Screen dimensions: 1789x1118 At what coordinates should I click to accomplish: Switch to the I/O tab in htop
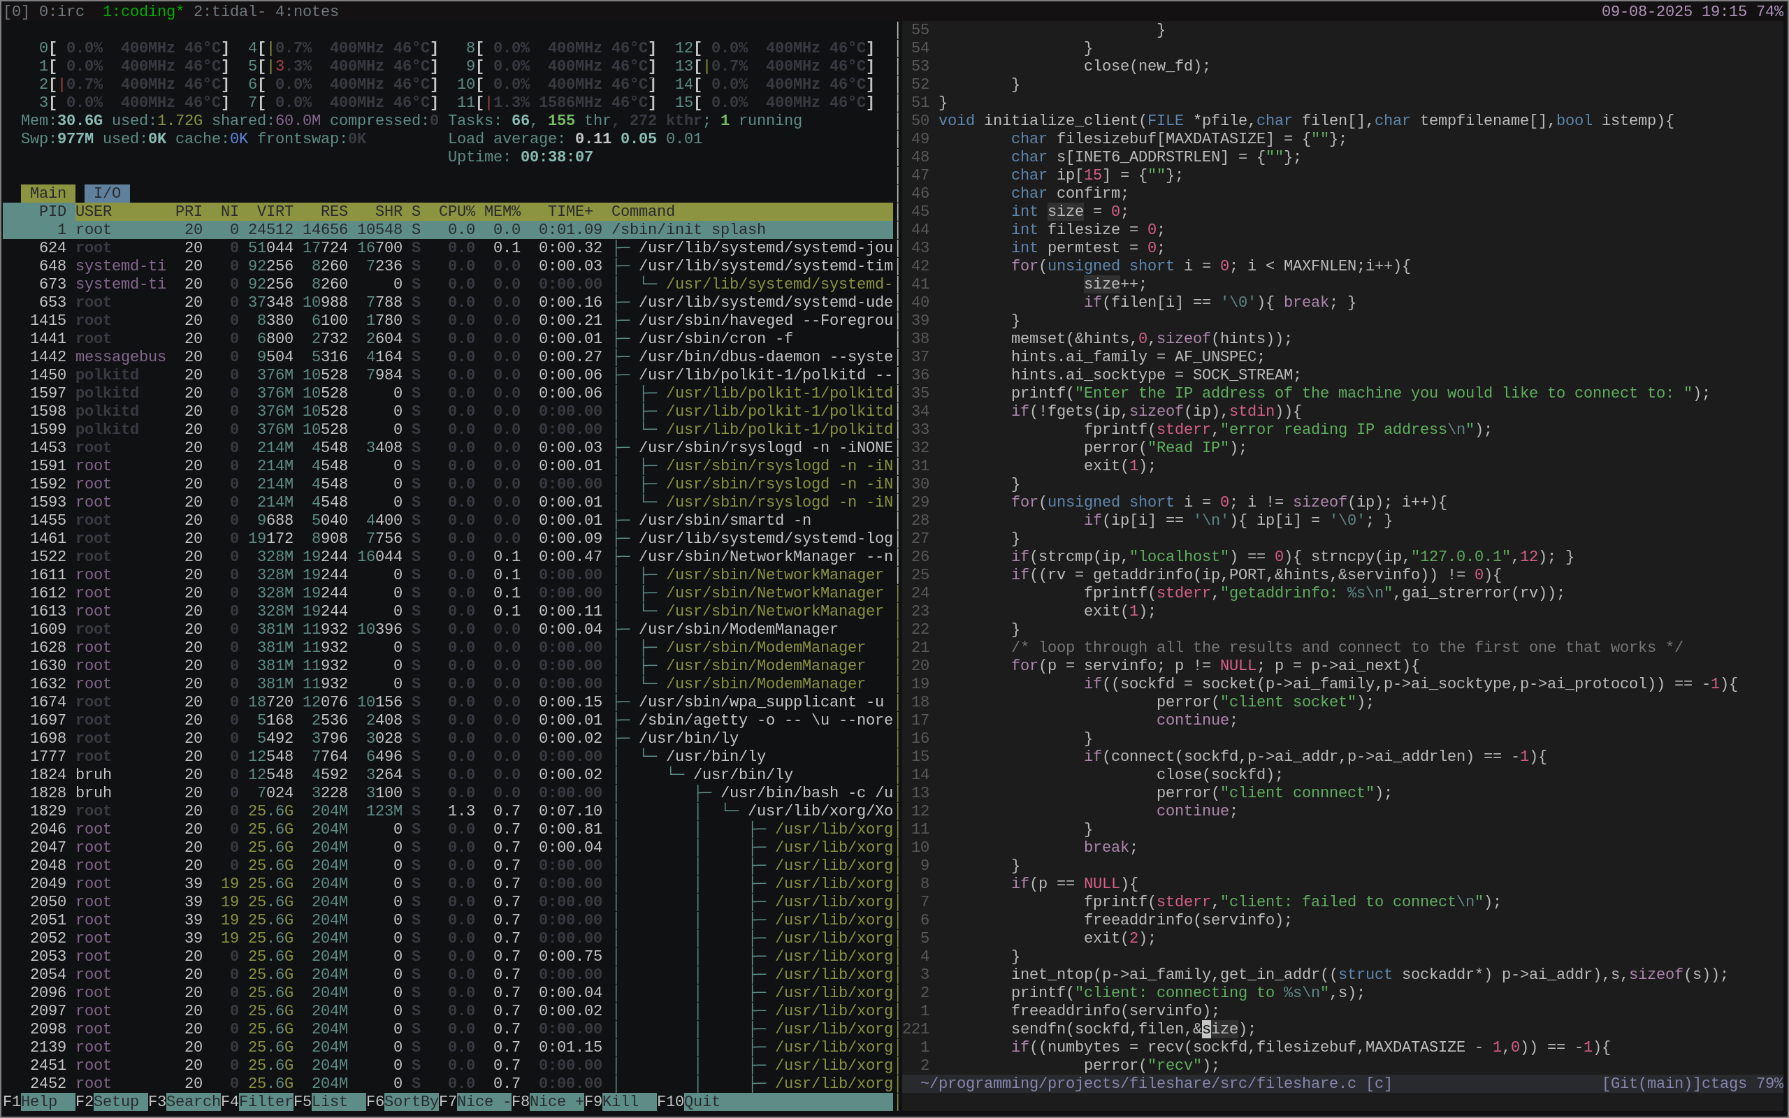click(x=107, y=192)
